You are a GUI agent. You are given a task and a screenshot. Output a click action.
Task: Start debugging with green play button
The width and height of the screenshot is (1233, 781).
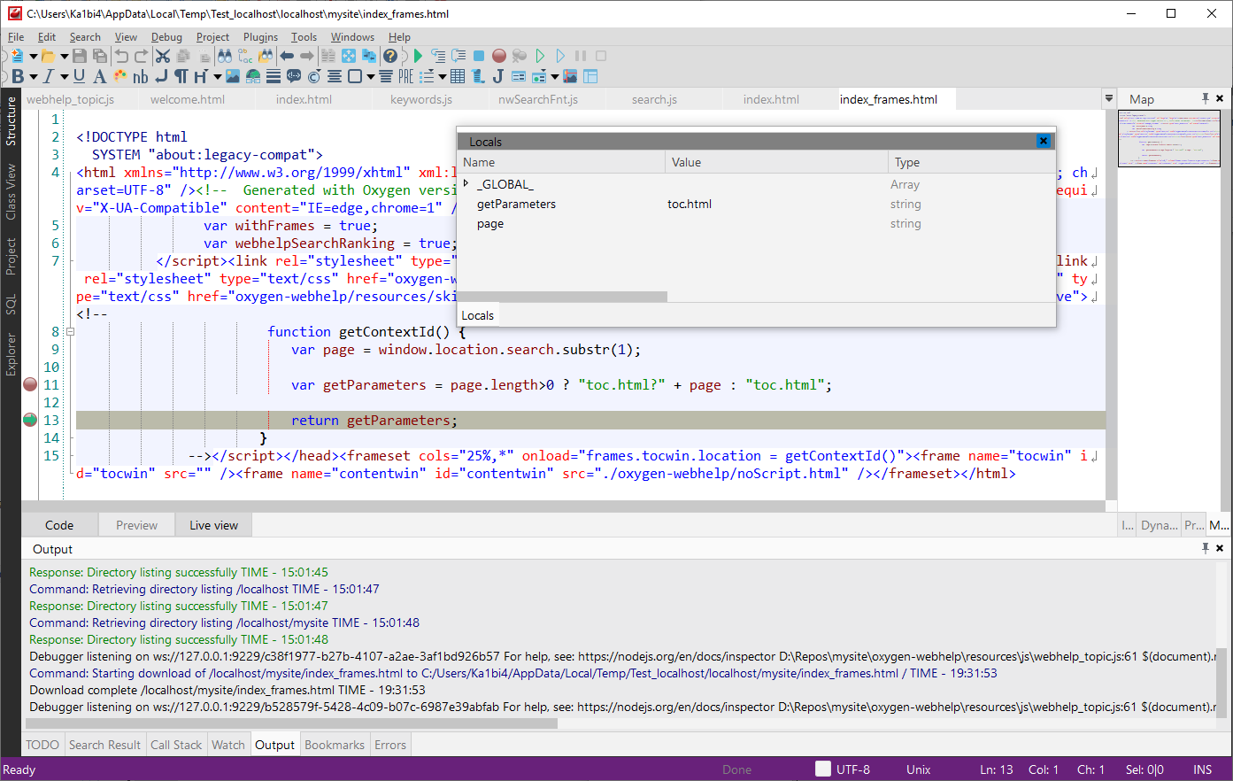417,56
